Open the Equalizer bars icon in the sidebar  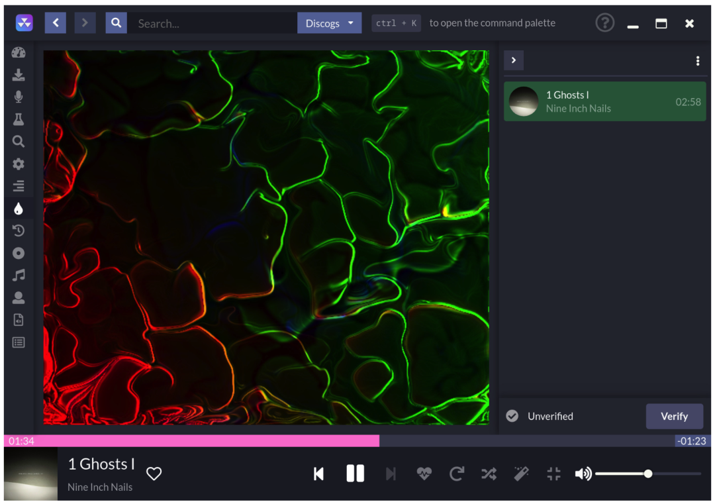pyautogui.click(x=19, y=186)
